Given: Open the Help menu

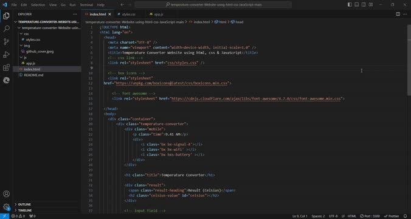Looking at the screenshot, I should point(101,5).
